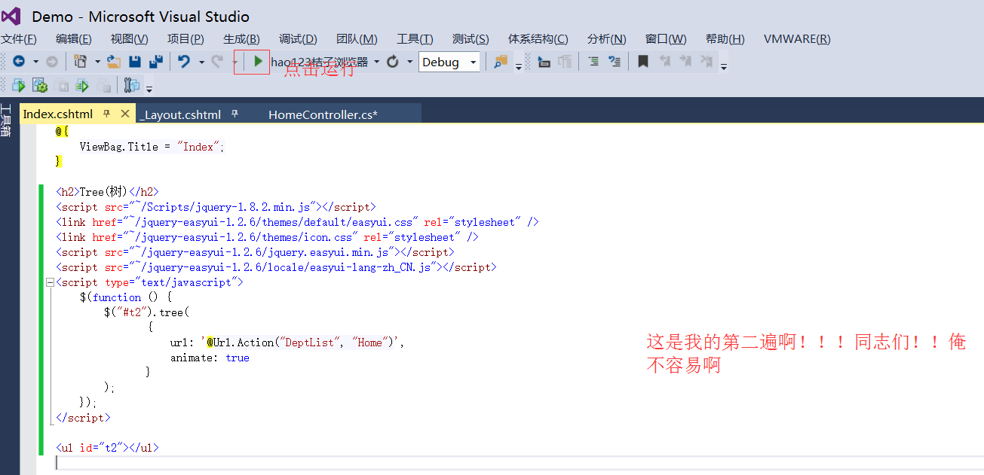Click the greyed Redo arrow icon
This screenshot has width=984, height=475.
[x=217, y=62]
